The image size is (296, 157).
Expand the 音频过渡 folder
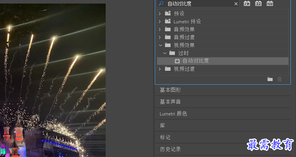(160, 37)
